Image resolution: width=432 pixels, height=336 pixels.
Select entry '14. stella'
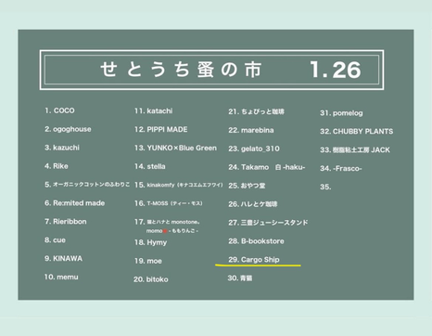pyautogui.click(x=150, y=166)
